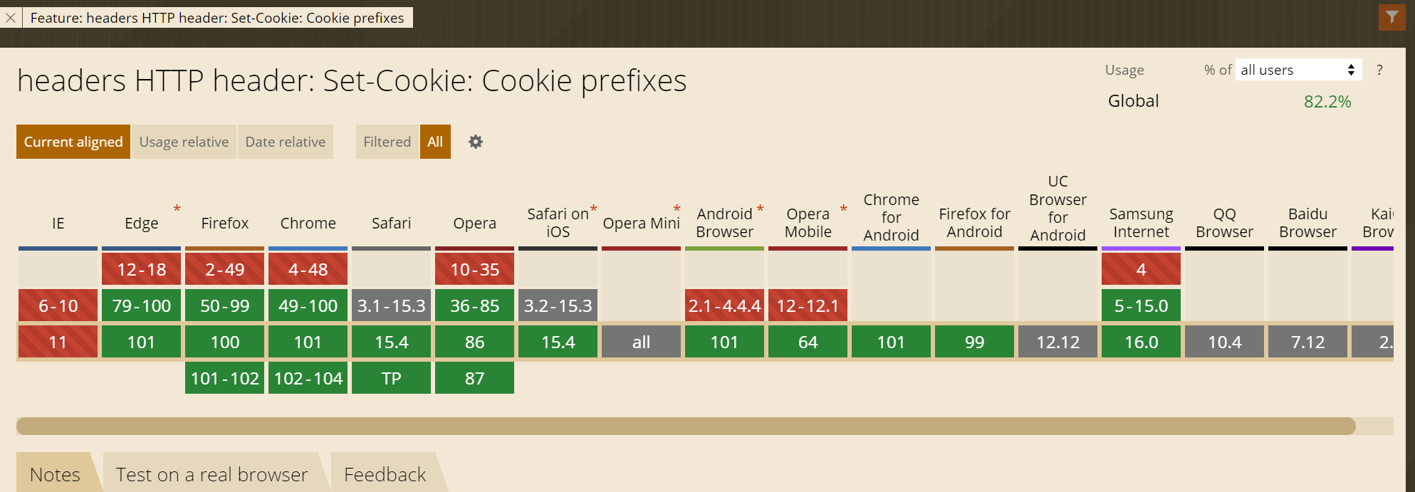Click the asterisk note beside Opera Mini
Image resolution: width=1415 pixels, height=492 pixels.
tap(677, 209)
